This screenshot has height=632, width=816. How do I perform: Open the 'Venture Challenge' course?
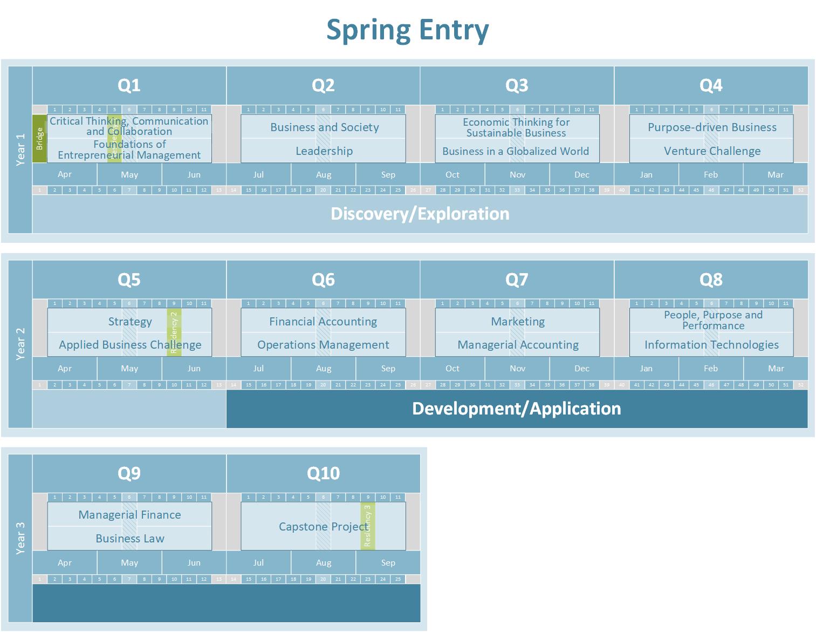[711, 151]
